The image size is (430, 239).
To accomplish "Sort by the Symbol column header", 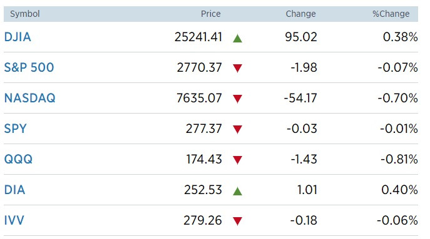I will [25, 14].
